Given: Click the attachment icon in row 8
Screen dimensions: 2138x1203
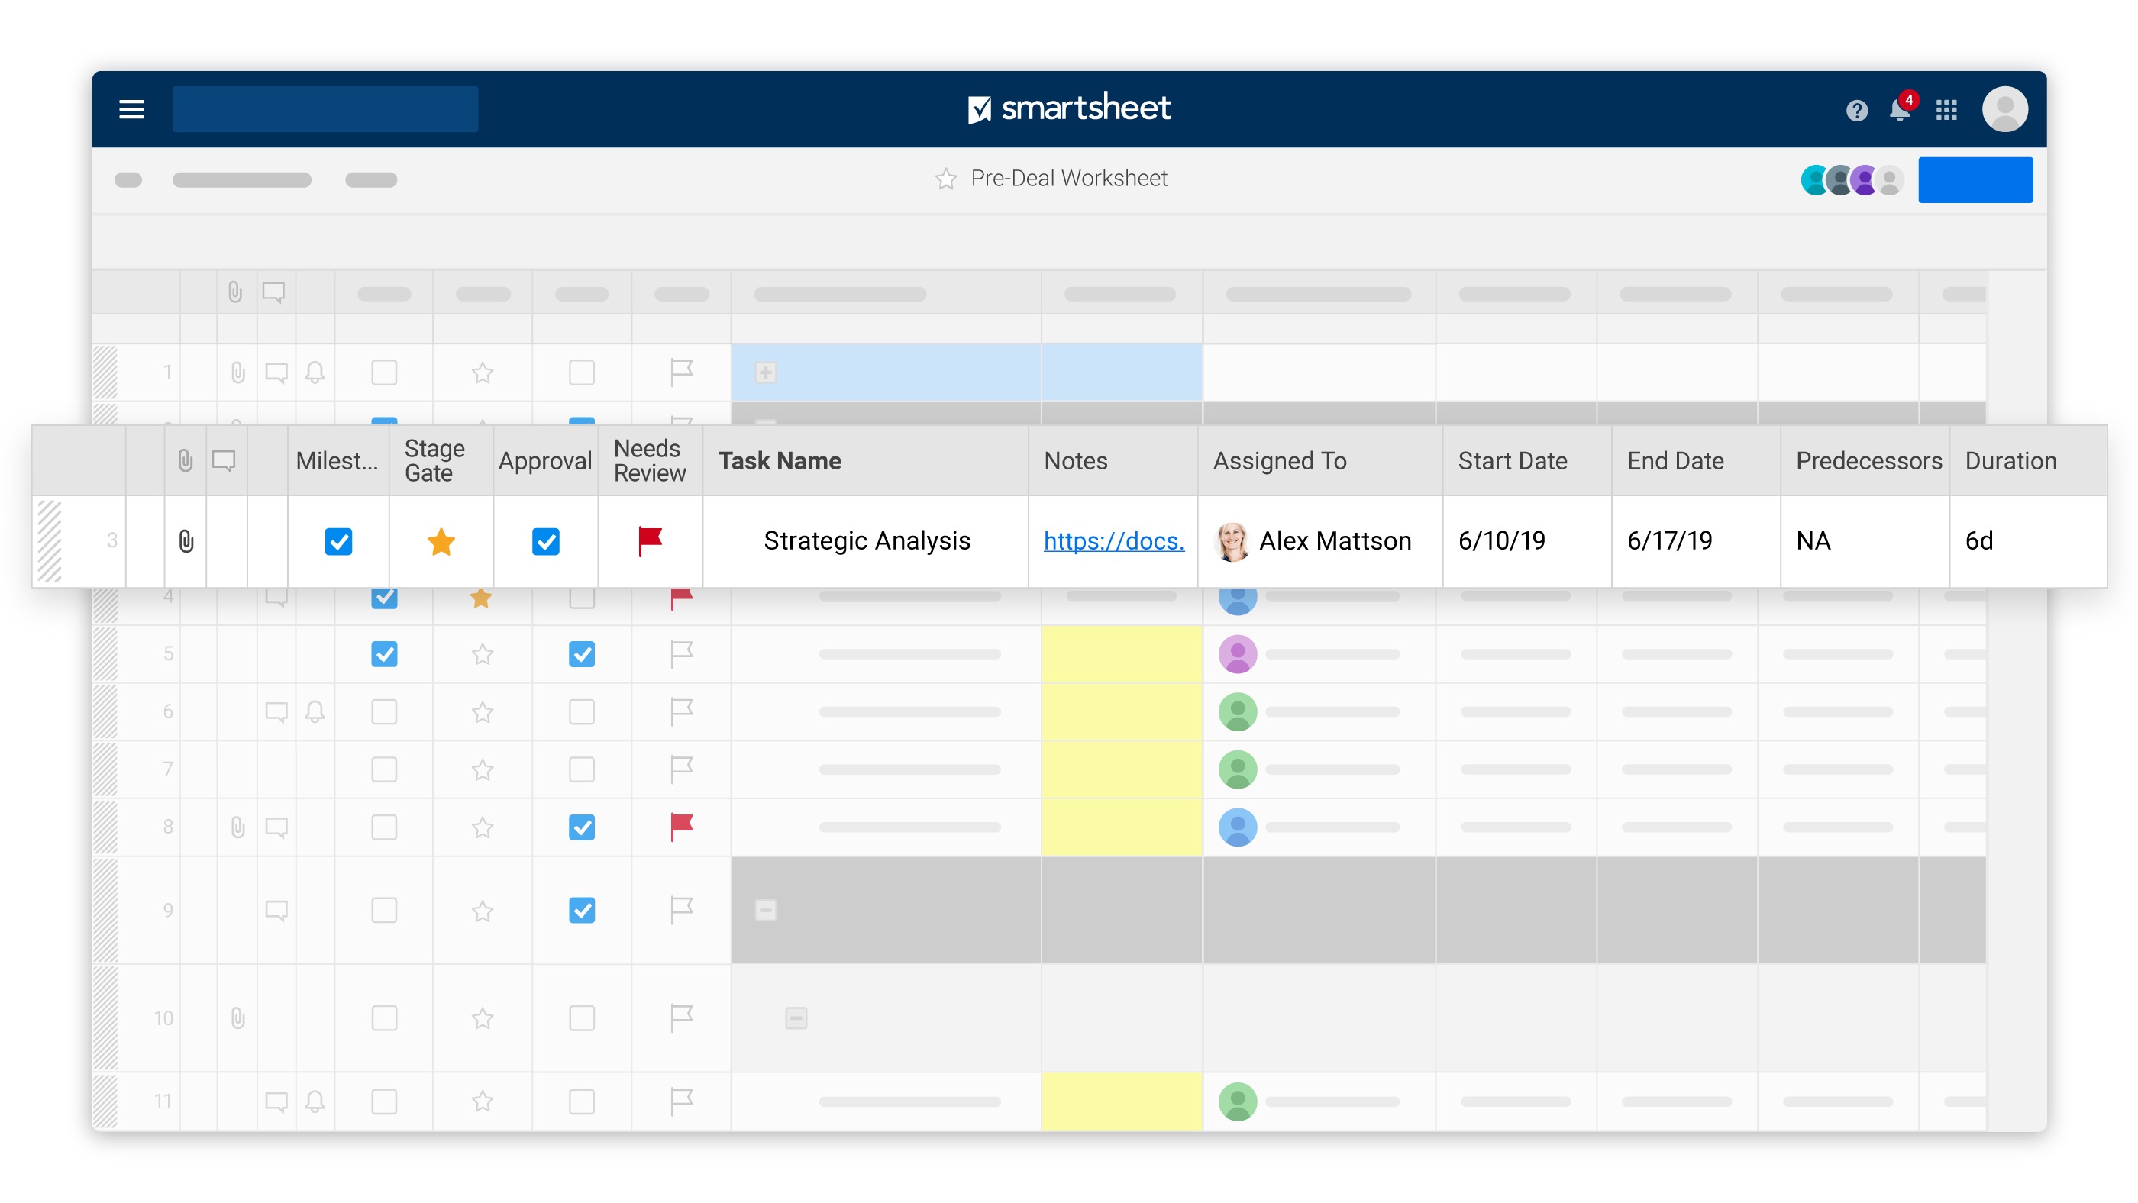Looking at the screenshot, I should pos(237,827).
